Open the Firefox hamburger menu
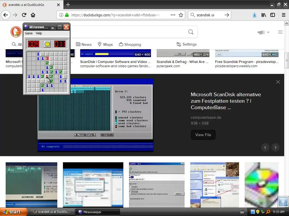Screen dimensions: 289x216 pos(284,15)
